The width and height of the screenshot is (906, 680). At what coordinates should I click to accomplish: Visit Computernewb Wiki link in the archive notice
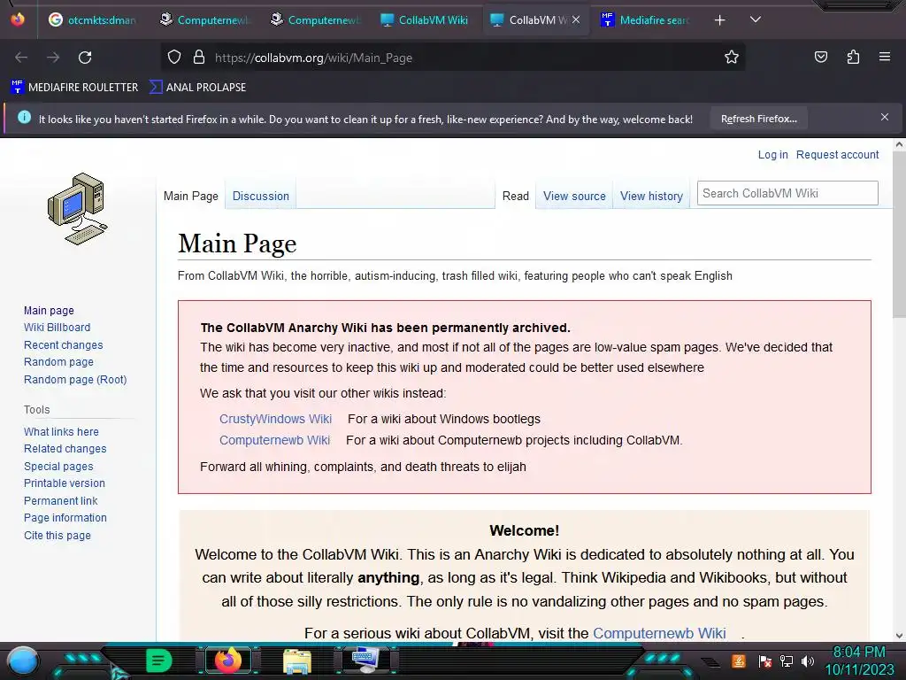tap(274, 441)
